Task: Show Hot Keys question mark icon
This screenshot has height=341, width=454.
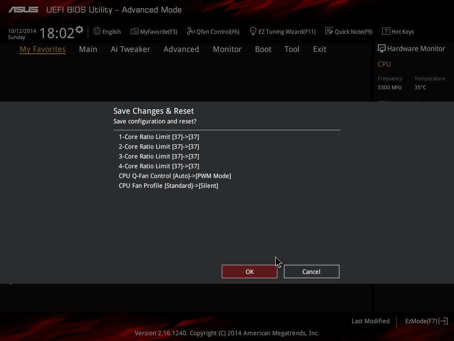Action: (386, 32)
